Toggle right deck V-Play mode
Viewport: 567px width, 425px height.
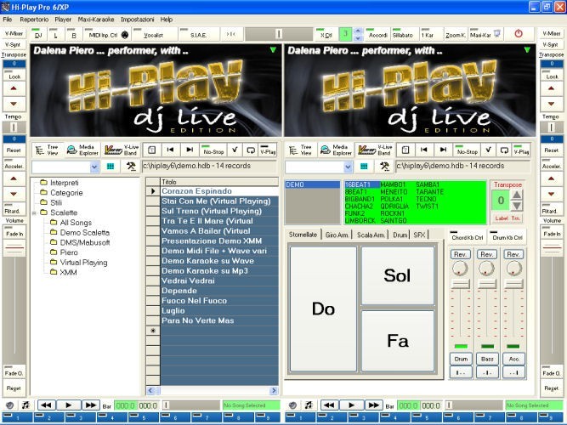(x=521, y=150)
